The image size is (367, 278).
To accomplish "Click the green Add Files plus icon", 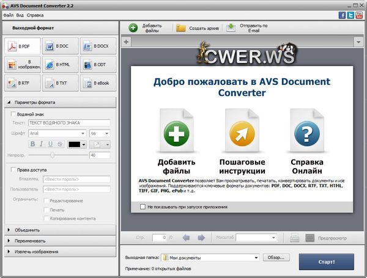I will [133, 27].
